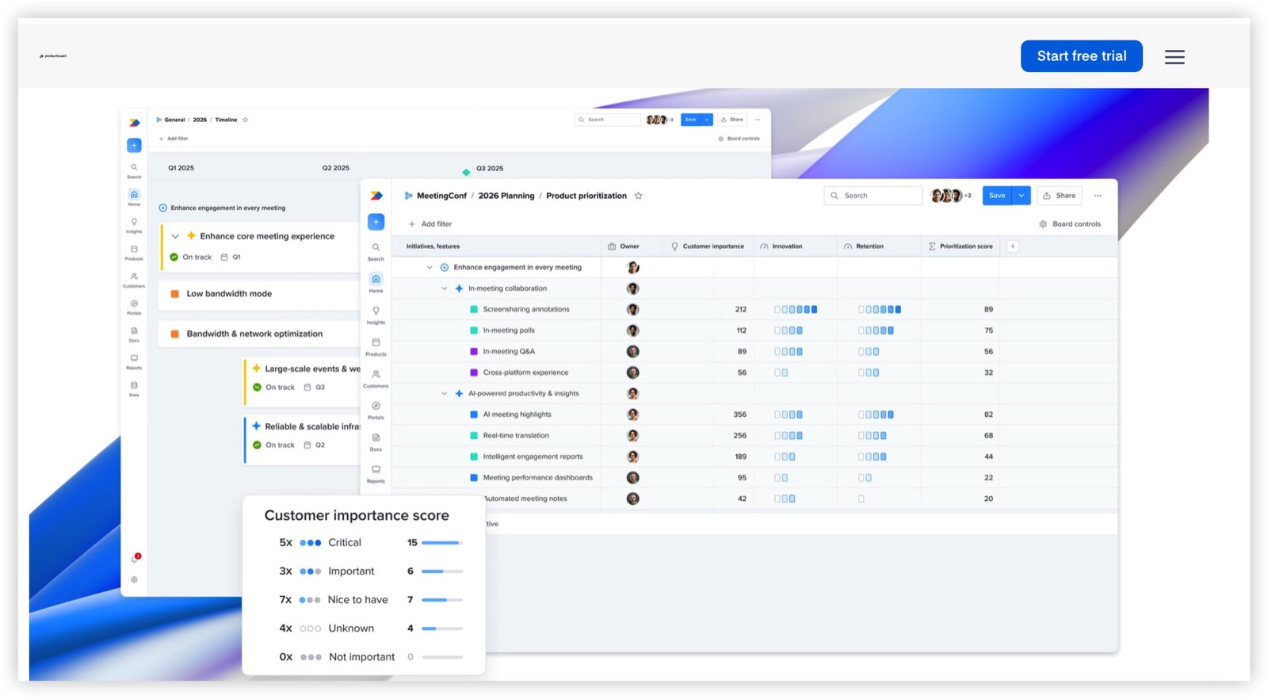The width and height of the screenshot is (1268, 699).
Task: Select Screensharing annotations feature
Action: coord(526,310)
